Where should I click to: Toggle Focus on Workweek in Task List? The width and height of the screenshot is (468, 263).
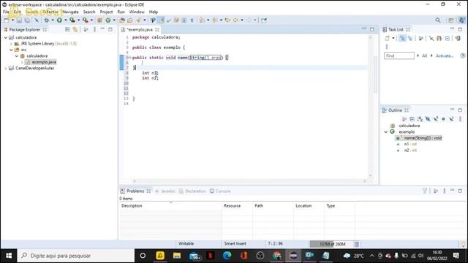tap(421, 38)
